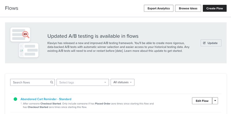Click the lower list card illustration in banner

click(x=28, y=50)
